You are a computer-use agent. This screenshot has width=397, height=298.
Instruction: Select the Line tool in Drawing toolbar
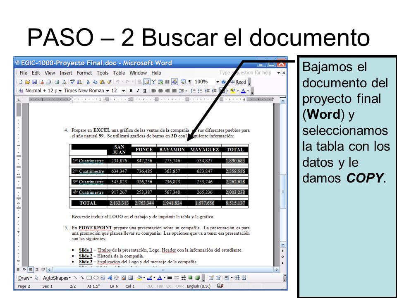75,278
